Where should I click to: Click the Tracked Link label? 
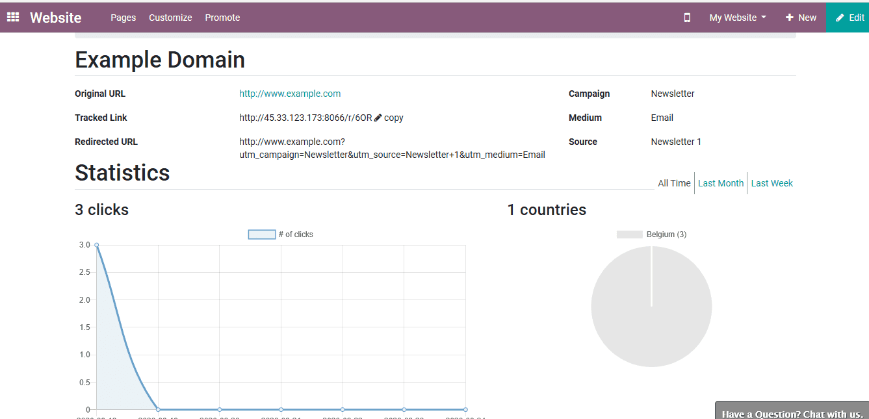(101, 118)
